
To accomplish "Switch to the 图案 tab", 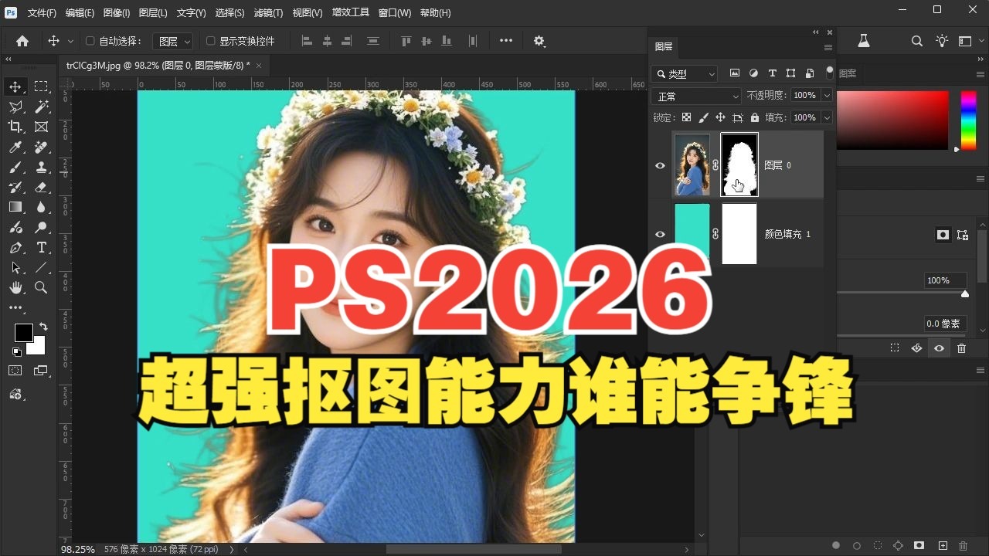I will (847, 73).
